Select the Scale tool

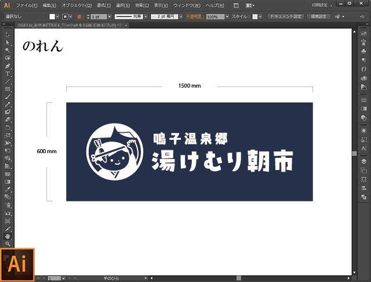point(8,135)
